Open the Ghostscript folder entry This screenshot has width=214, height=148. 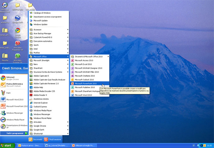[x=49, y=134]
